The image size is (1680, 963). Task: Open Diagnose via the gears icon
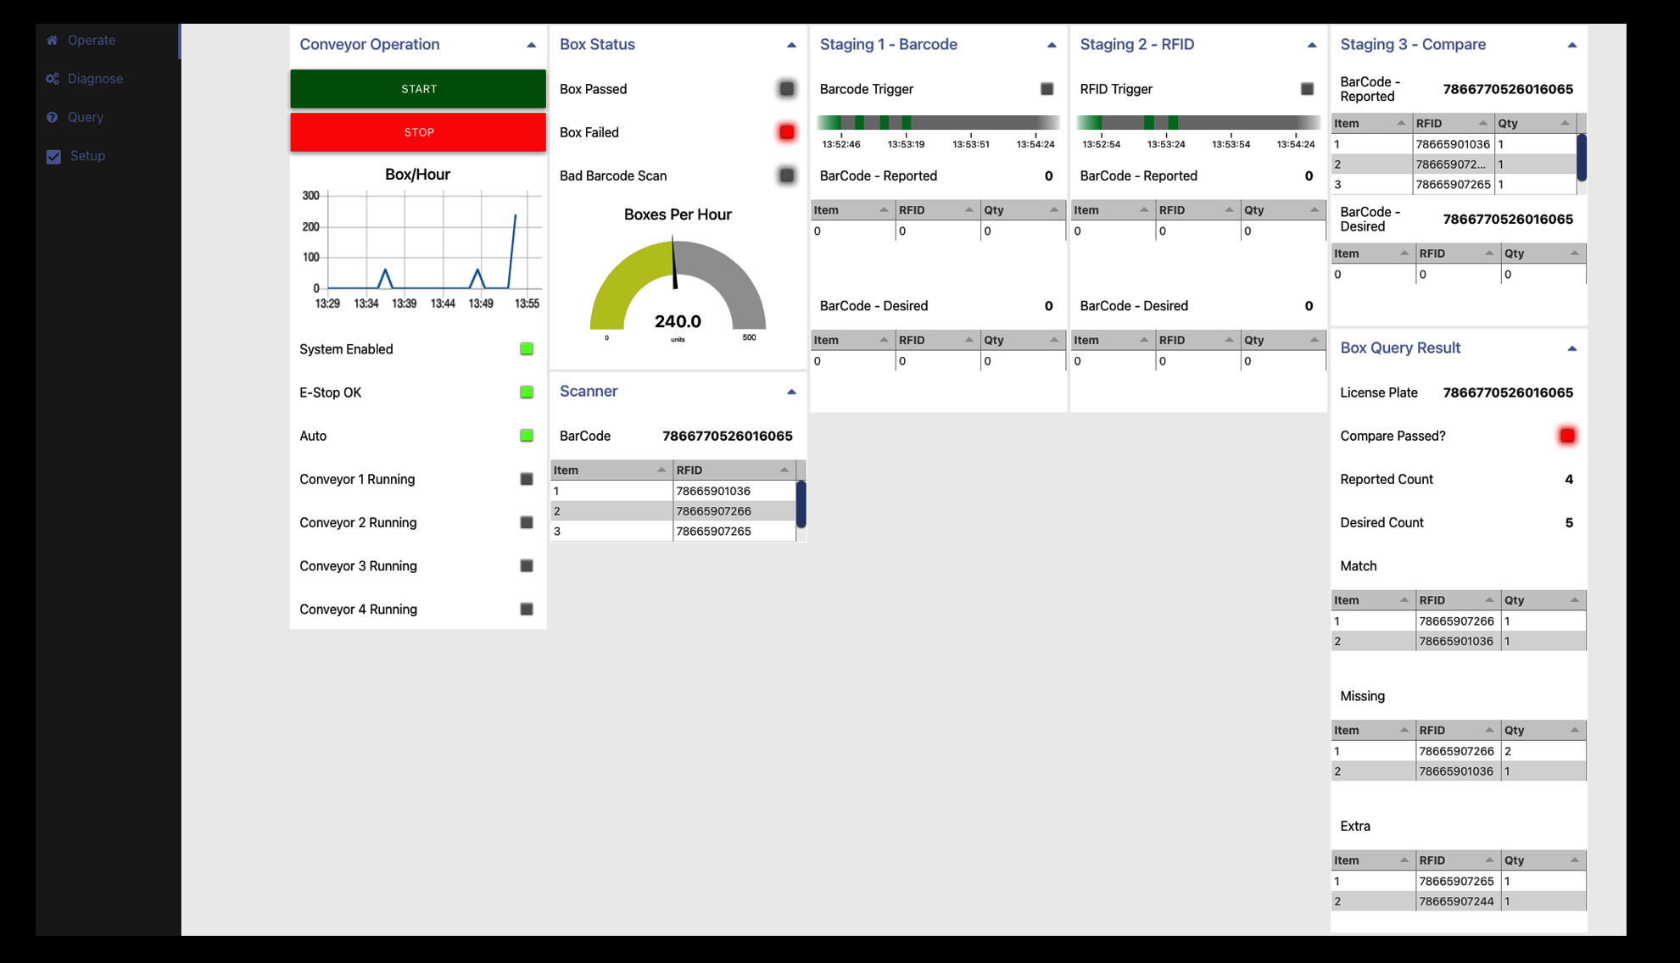pos(52,78)
